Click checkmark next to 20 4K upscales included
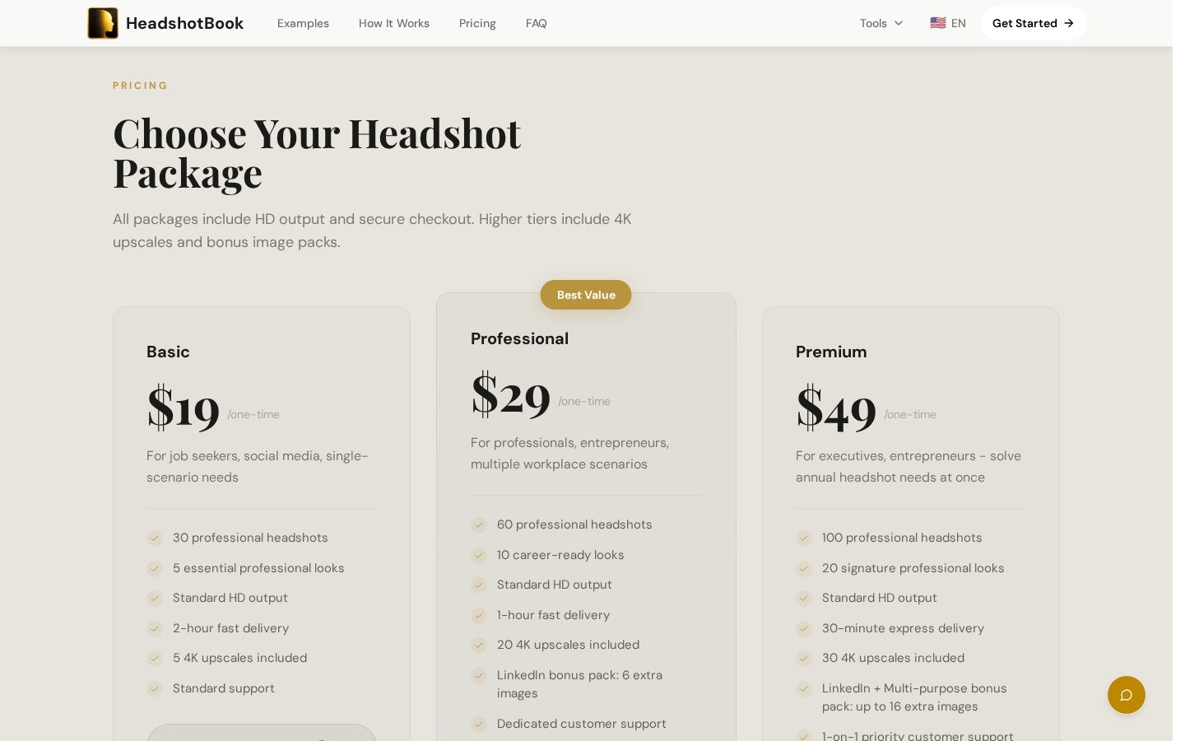 tap(479, 645)
